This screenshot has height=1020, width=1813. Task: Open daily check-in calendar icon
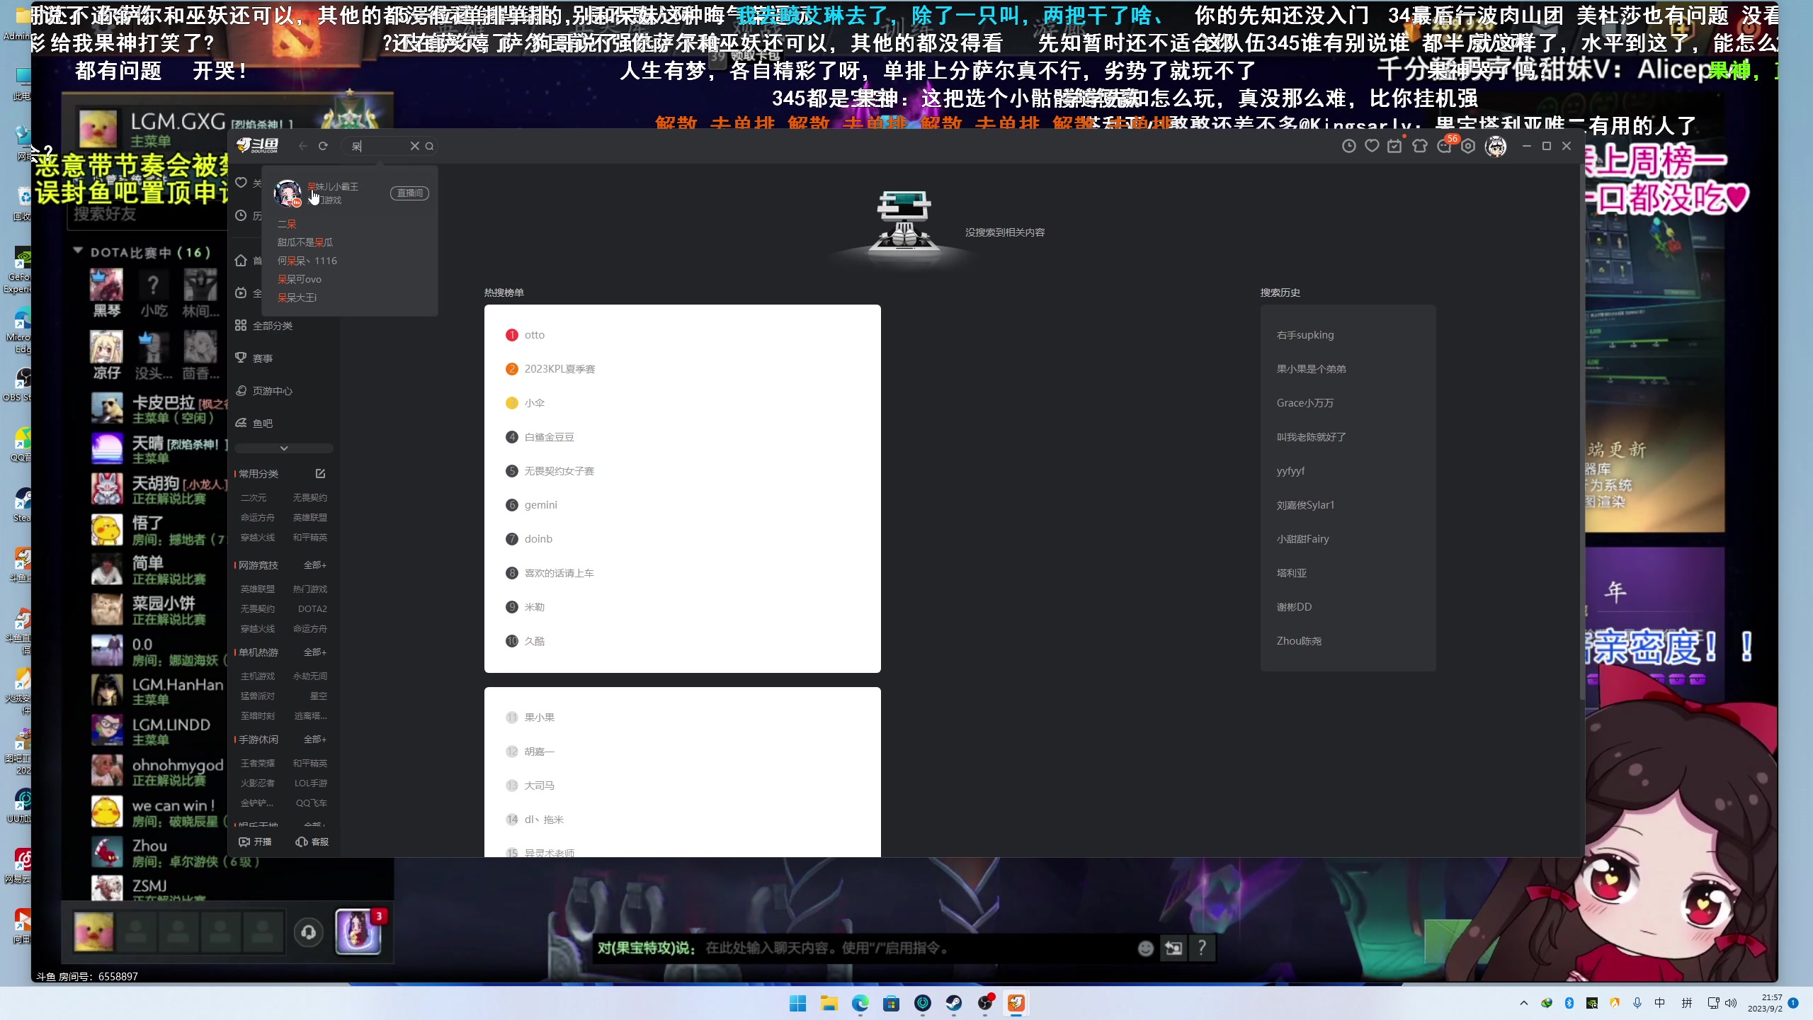1394,146
